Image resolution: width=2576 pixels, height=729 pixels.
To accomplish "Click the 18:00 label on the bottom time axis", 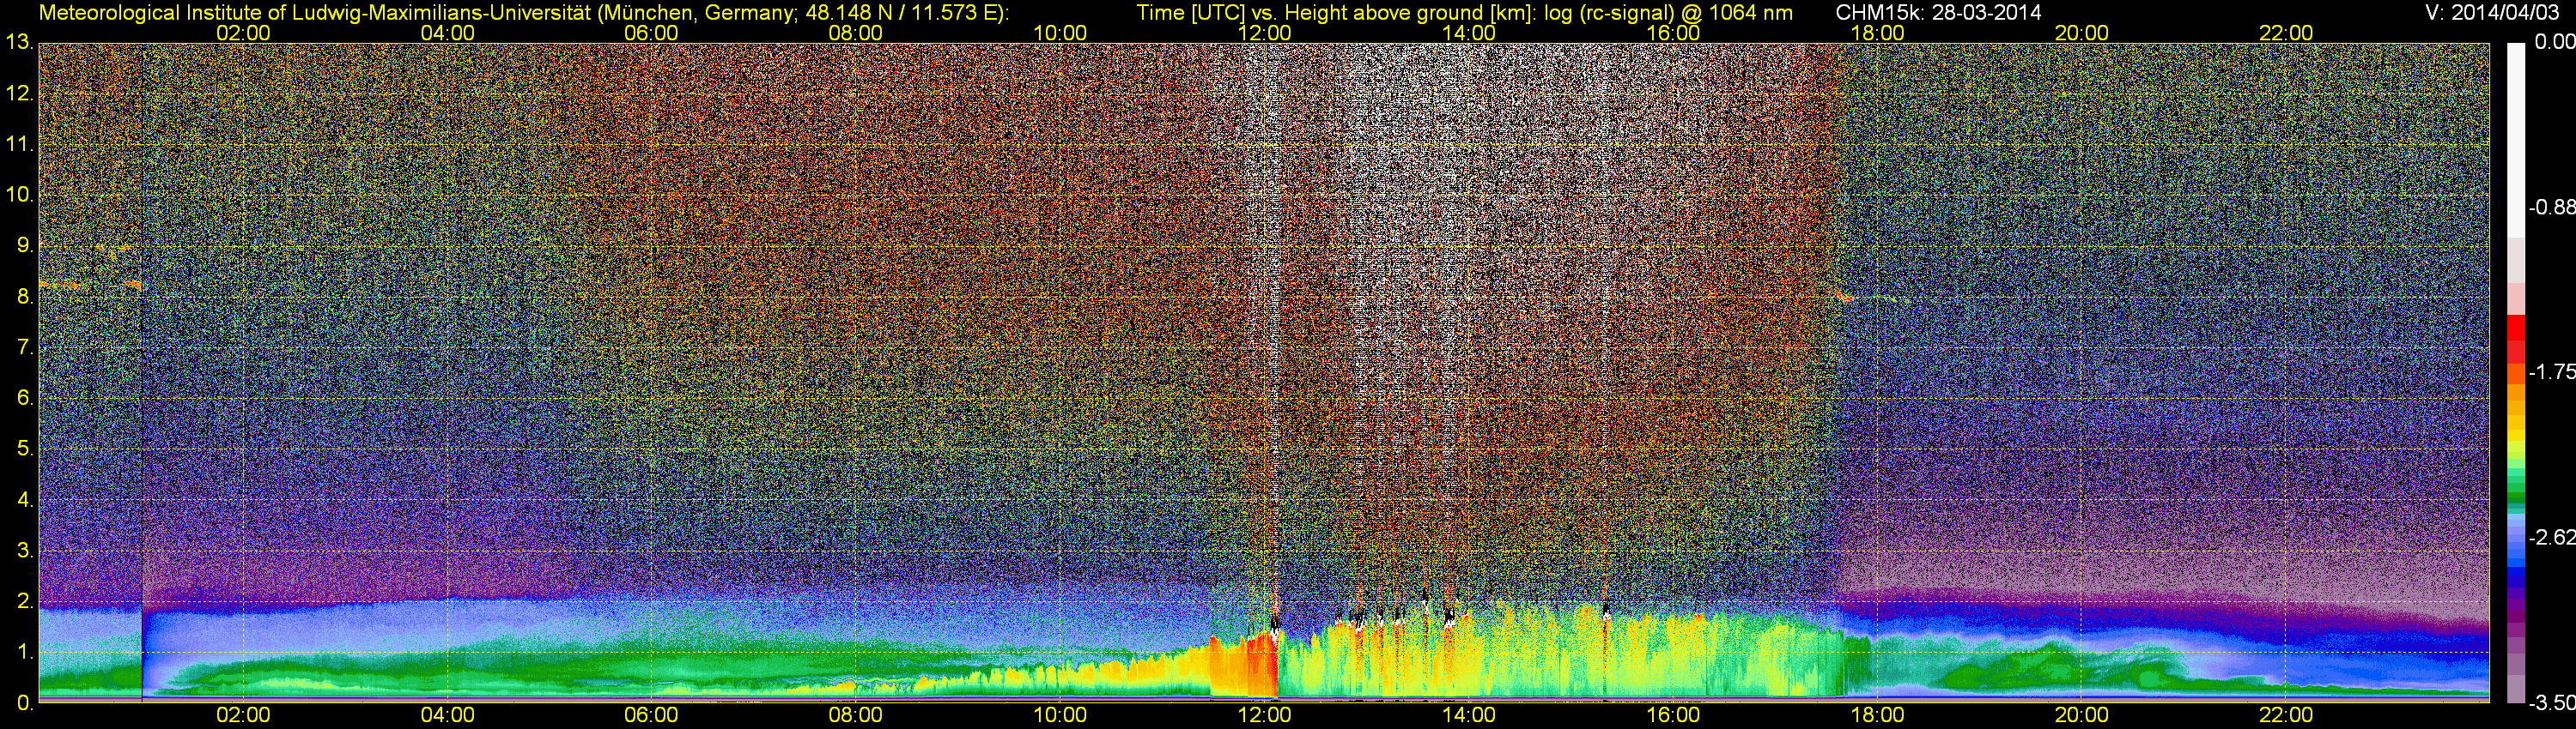I will 1877,715.
